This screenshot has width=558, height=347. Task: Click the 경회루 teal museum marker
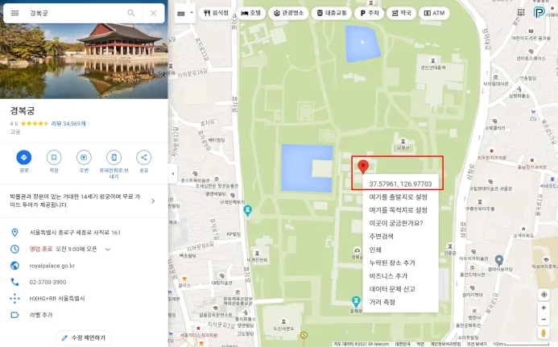click(x=248, y=211)
